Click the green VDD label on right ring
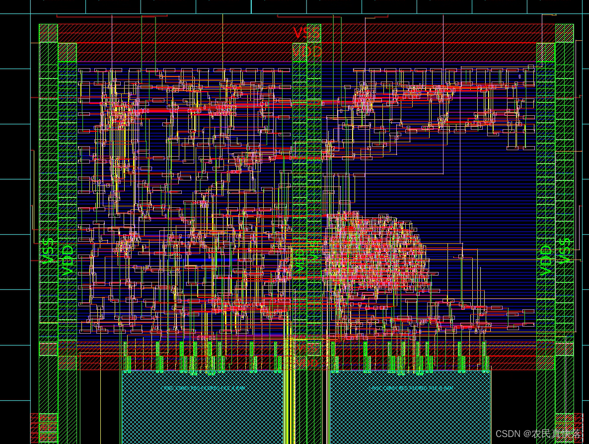 click(545, 260)
